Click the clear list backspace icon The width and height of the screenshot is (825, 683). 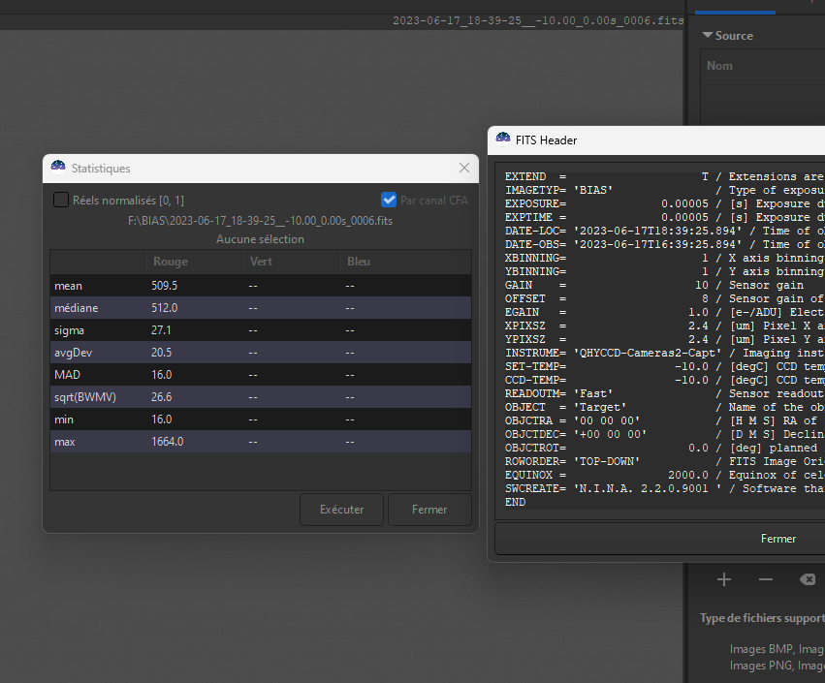pos(807,579)
